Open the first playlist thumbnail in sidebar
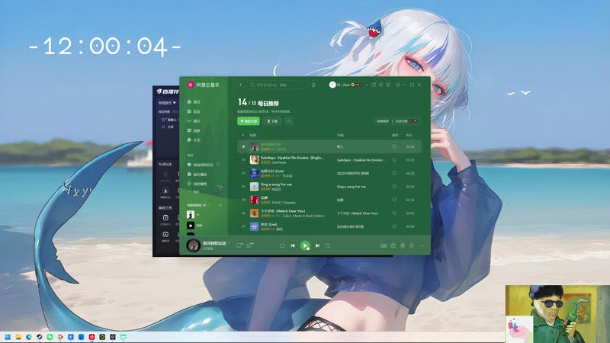Screen dimensions: 610x343 [191, 214]
